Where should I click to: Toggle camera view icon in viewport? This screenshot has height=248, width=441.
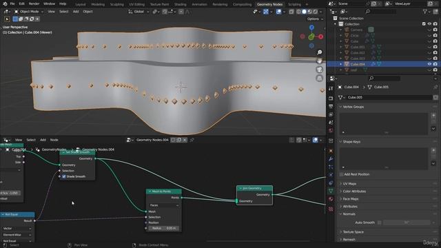coord(320,70)
